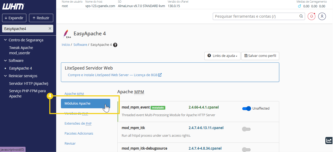Clear the EasyApache4 sidebar filter
This screenshot has height=152, width=333.
50,28
